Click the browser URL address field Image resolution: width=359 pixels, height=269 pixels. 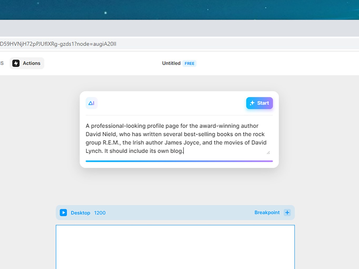(179, 44)
